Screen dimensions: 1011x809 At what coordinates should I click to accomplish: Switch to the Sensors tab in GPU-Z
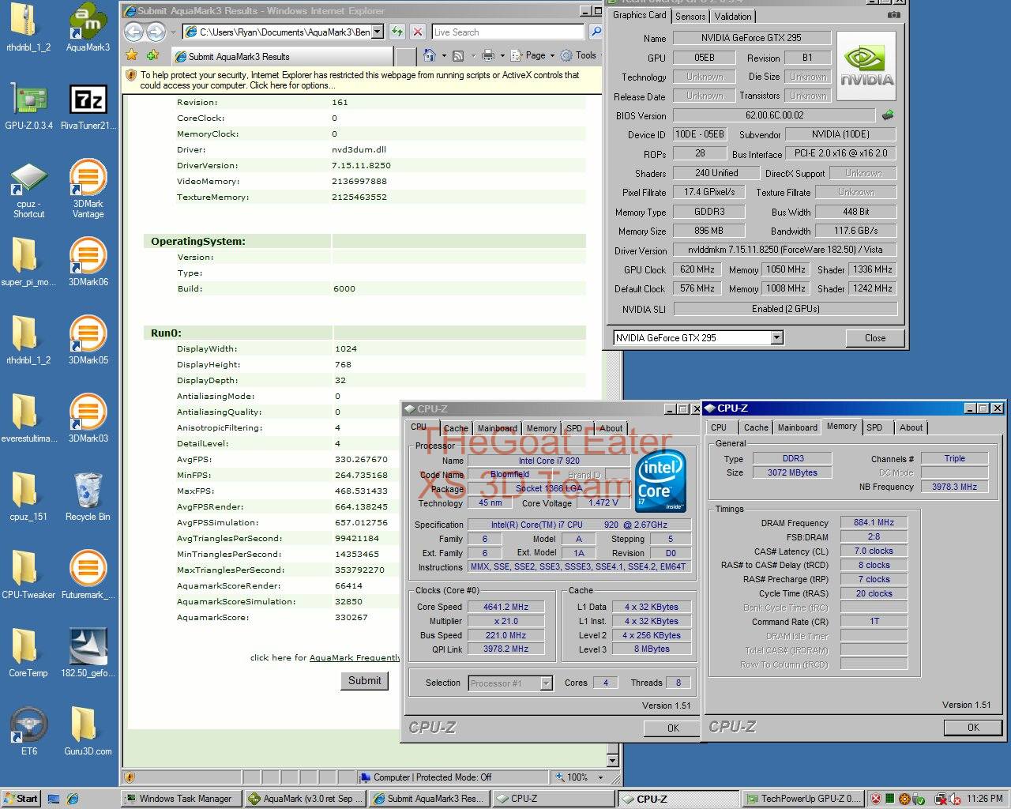(x=690, y=16)
